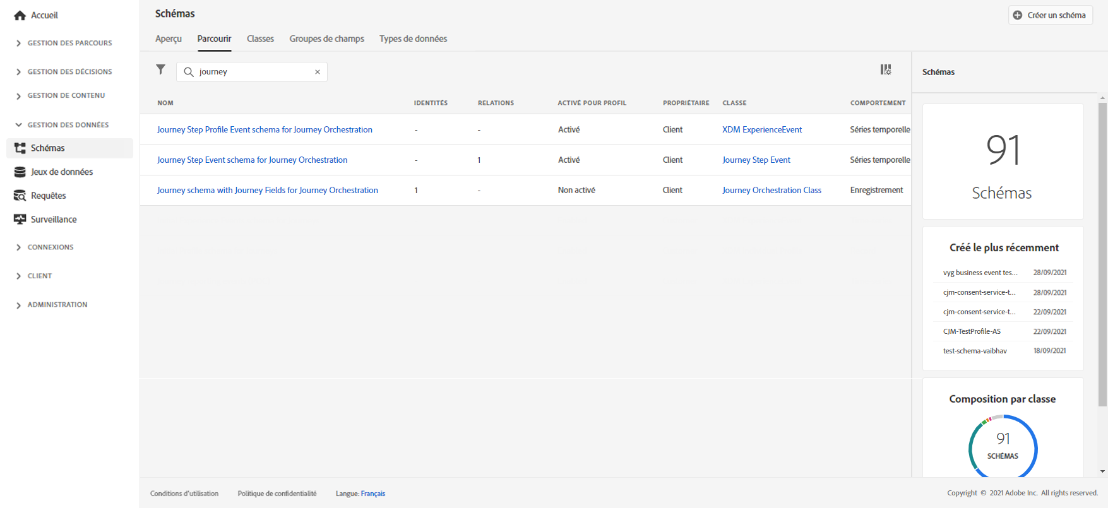Open the Journey Orchestration Class link
Image resolution: width=1108 pixels, height=508 pixels.
click(x=771, y=191)
